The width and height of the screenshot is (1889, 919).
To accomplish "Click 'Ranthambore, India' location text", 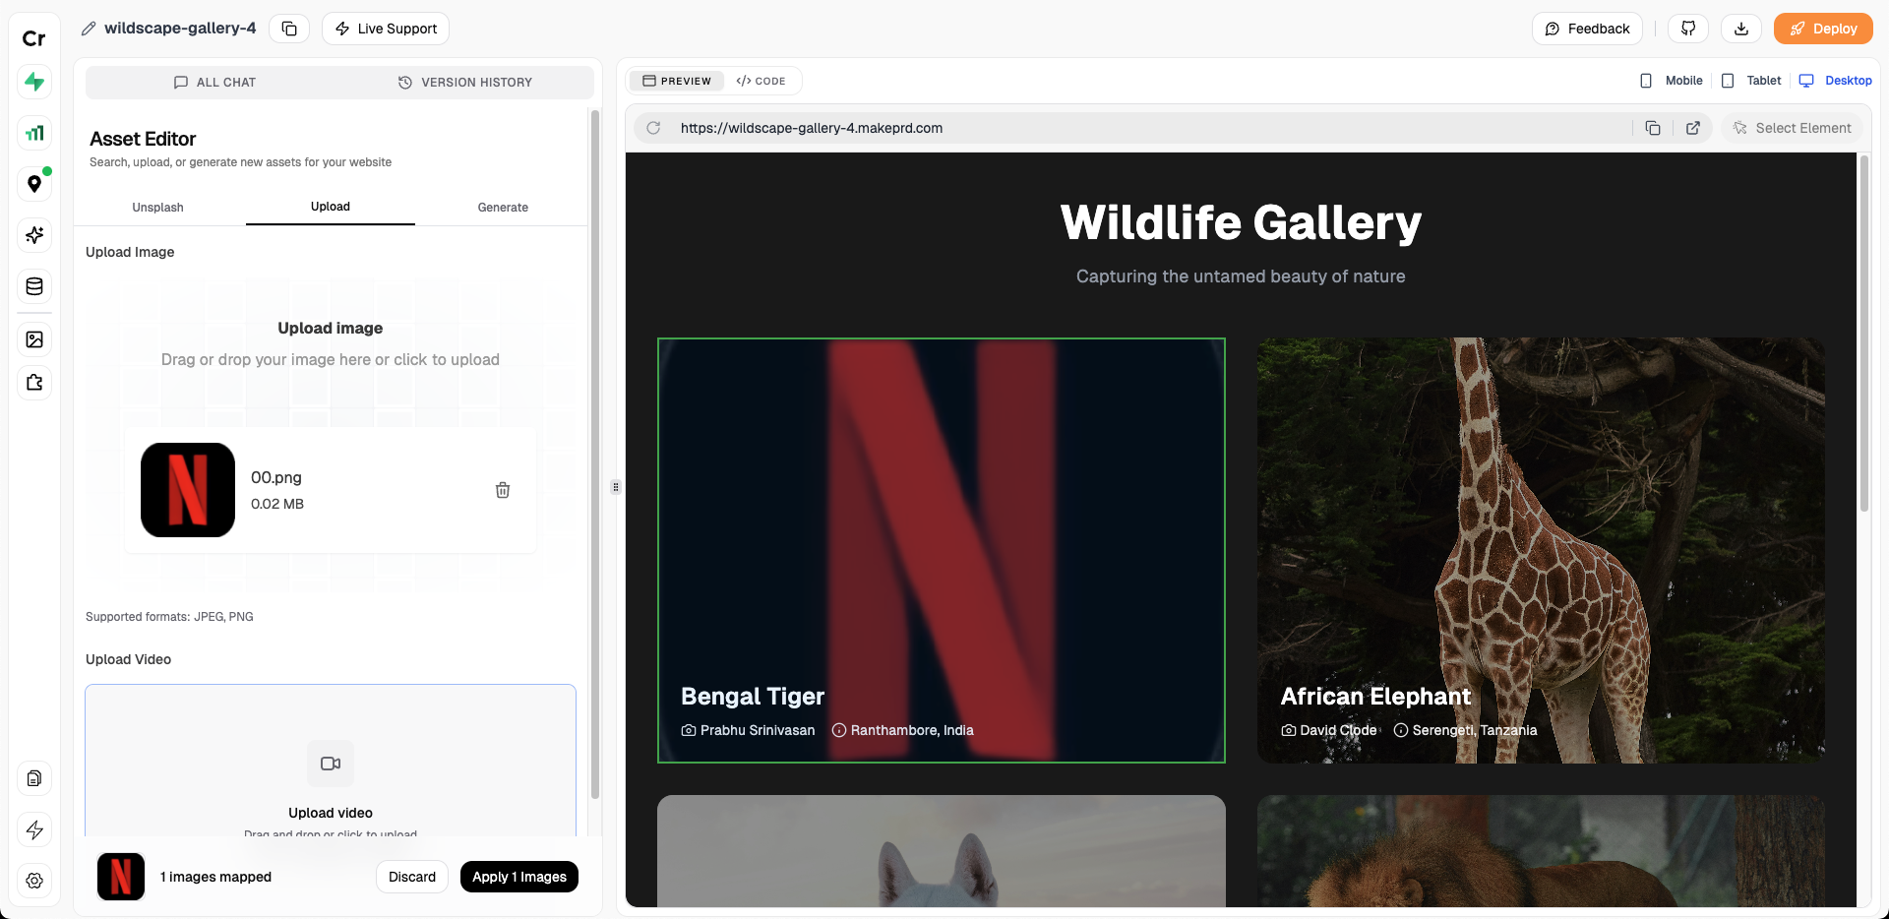I will coord(912,730).
